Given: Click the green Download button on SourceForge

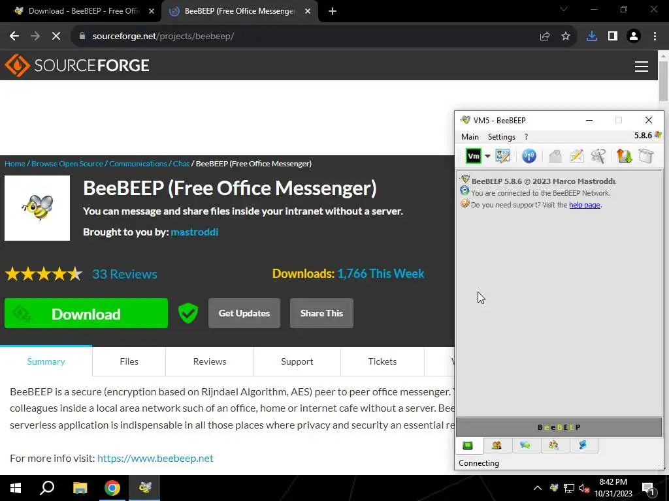Looking at the screenshot, I should point(86,313).
